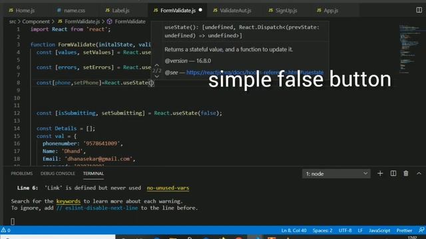Select the FormValidate symbol breadcrumb
The width and height of the screenshot is (426, 239).
coord(126,21)
